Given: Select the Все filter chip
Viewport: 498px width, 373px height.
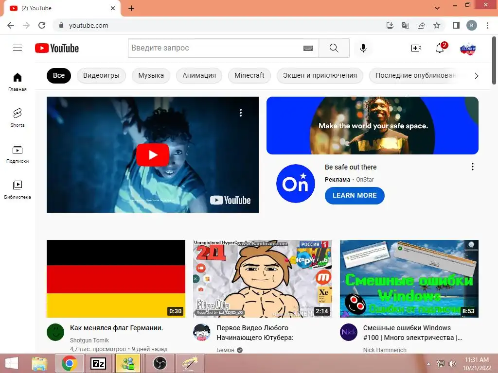Looking at the screenshot, I should pyautogui.click(x=59, y=75).
